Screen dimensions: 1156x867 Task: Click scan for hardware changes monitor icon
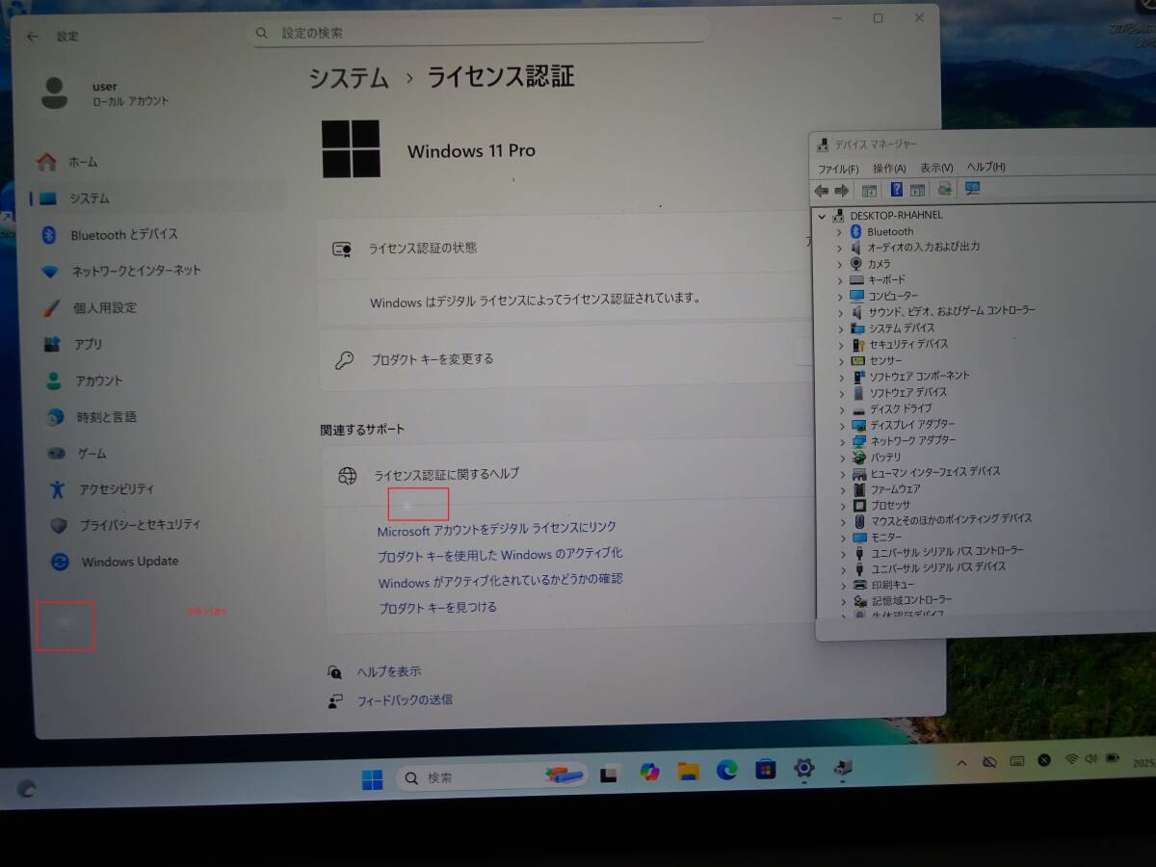coord(972,189)
